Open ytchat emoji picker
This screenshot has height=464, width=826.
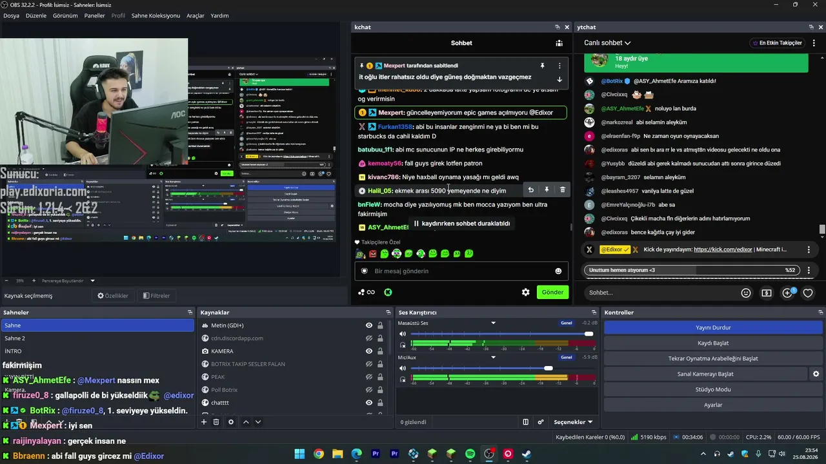(x=746, y=293)
